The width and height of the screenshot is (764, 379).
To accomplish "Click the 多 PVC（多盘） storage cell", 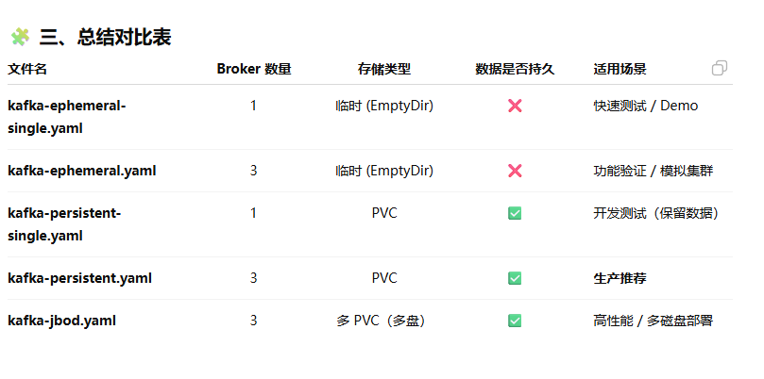I will 383,321.
